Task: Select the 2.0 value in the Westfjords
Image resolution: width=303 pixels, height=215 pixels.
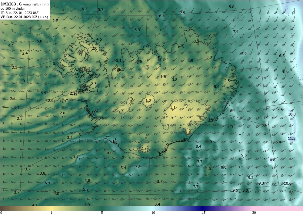Action: coord(95,48)
